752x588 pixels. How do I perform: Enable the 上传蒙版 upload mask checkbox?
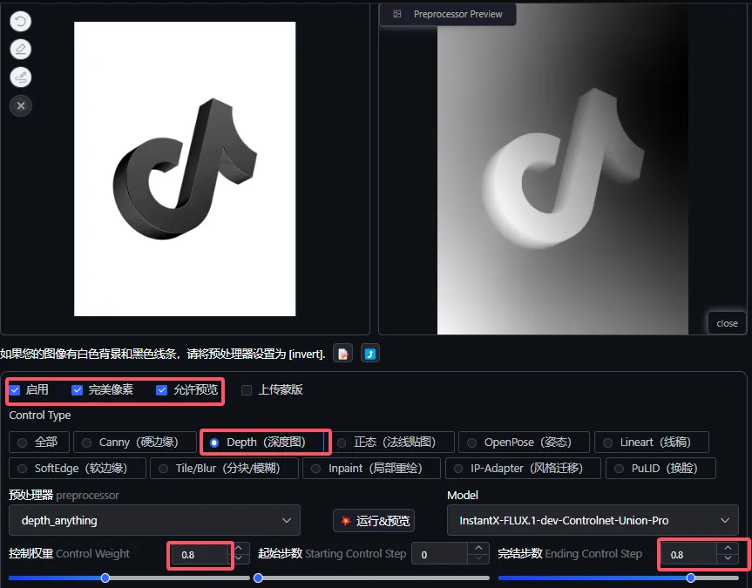pos(247,389)
